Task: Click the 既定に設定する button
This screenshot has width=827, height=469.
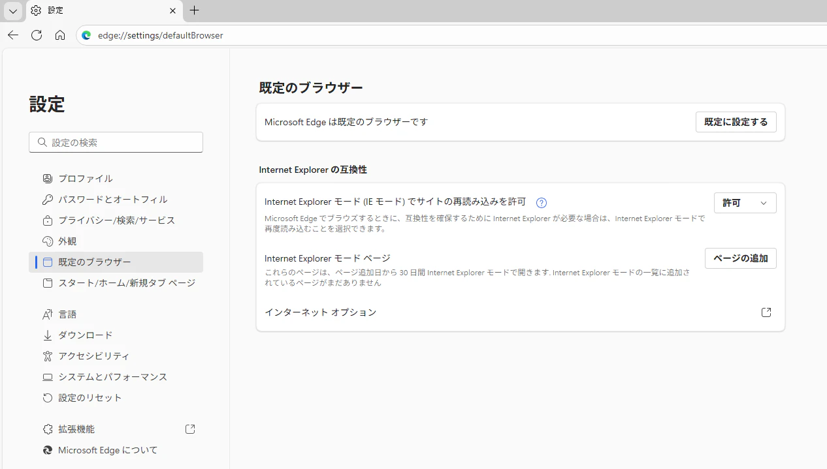Action: point(736,122)
